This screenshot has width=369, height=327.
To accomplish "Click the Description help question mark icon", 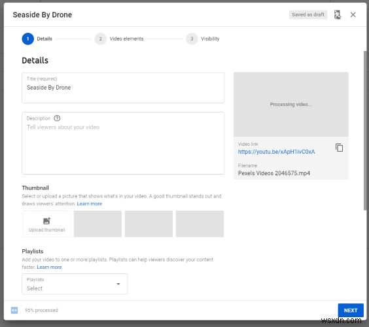I will coord(57,118).
